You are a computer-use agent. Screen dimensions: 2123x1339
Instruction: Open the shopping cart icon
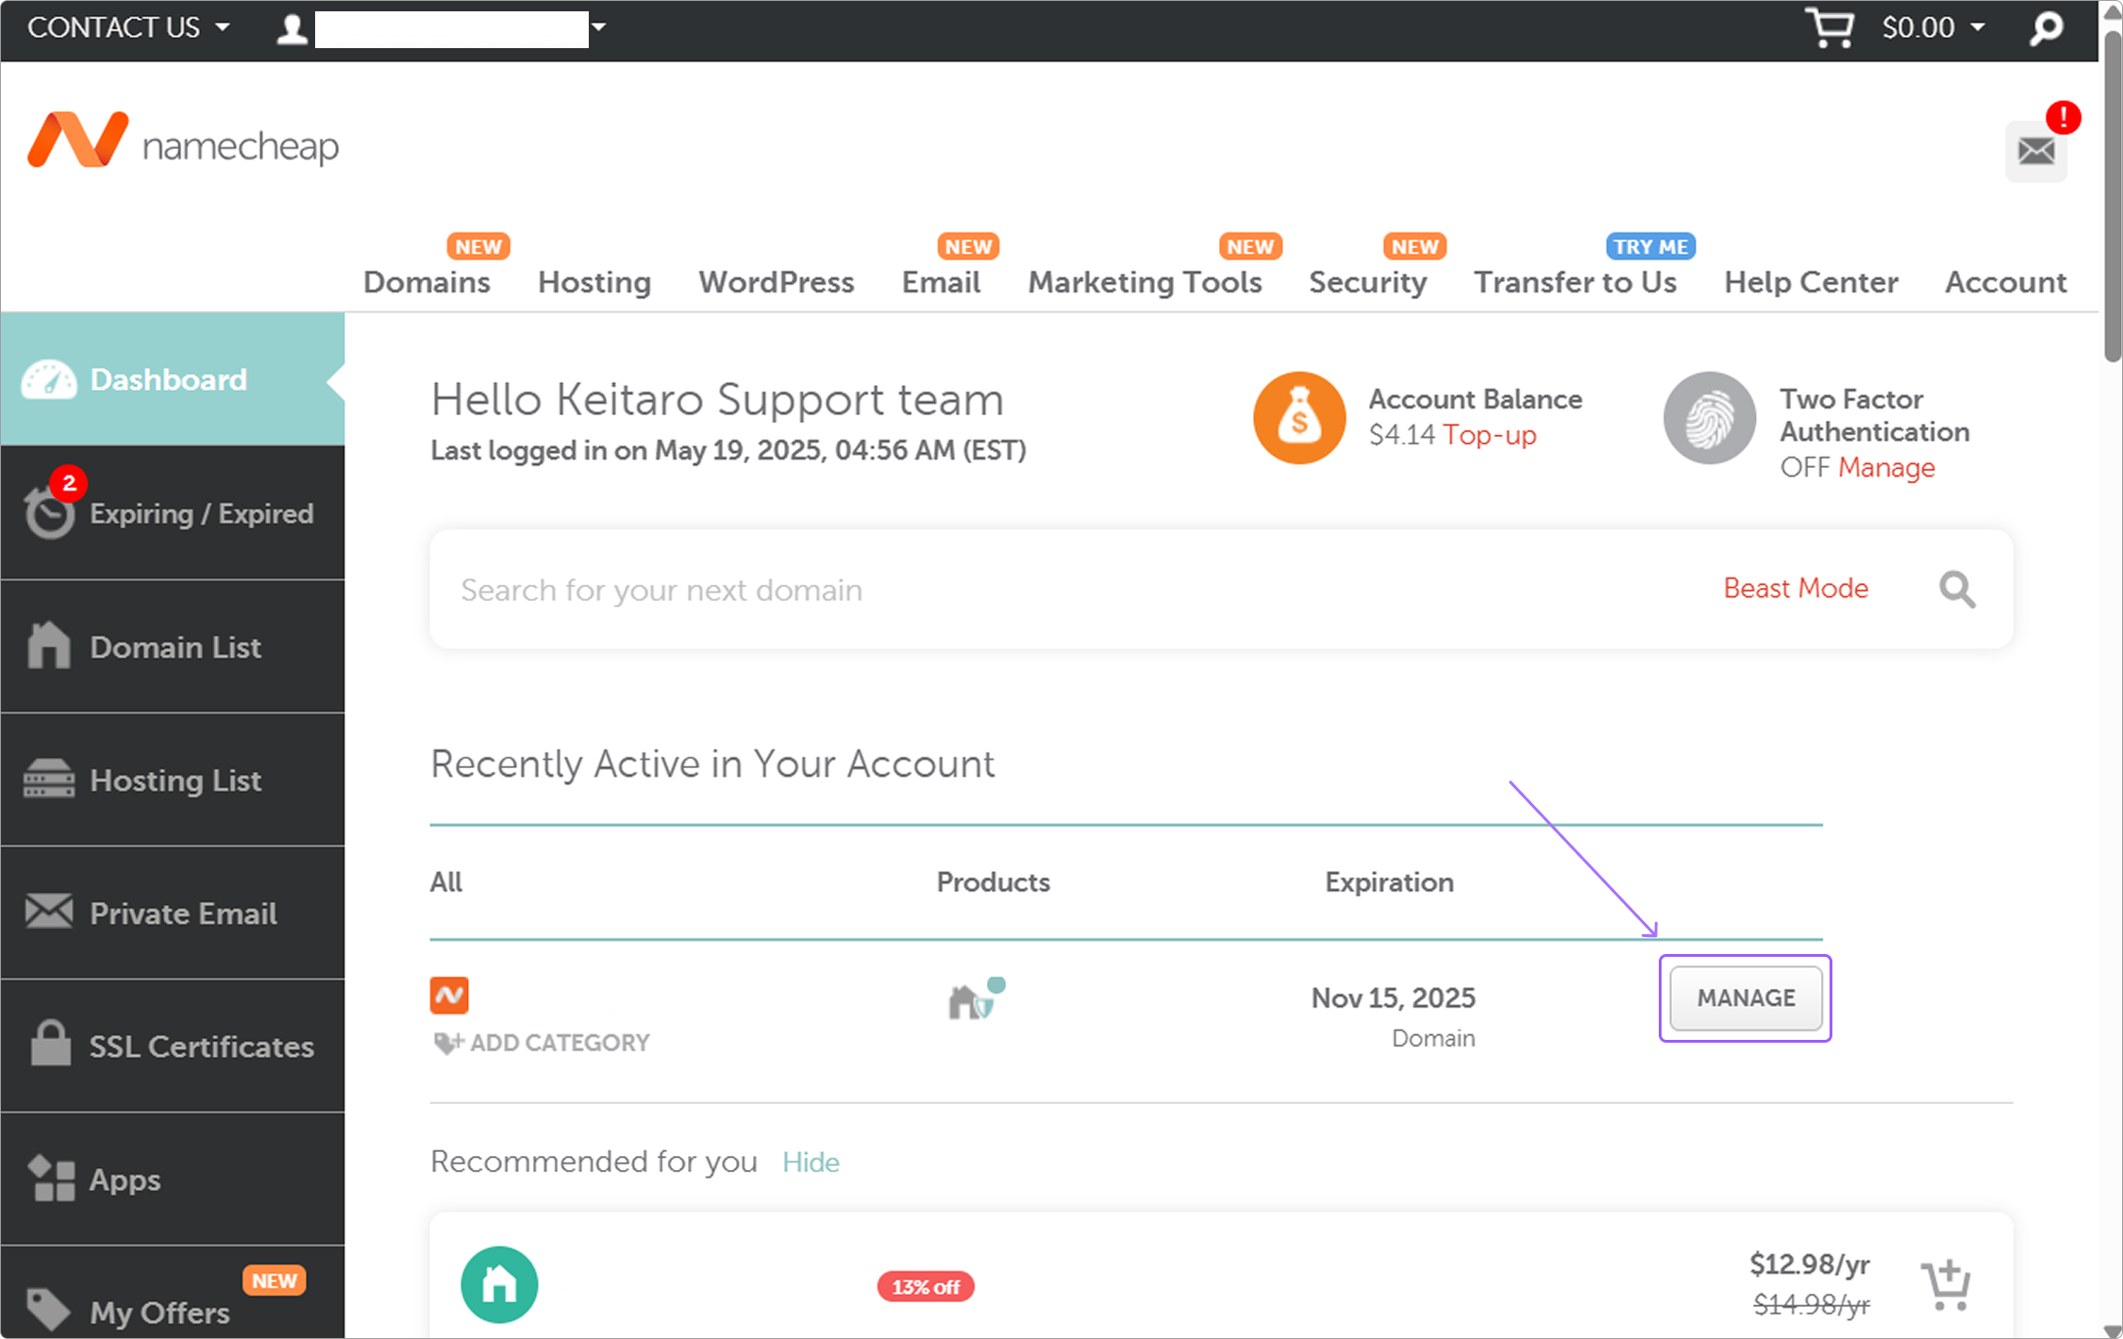(1830, 27)
